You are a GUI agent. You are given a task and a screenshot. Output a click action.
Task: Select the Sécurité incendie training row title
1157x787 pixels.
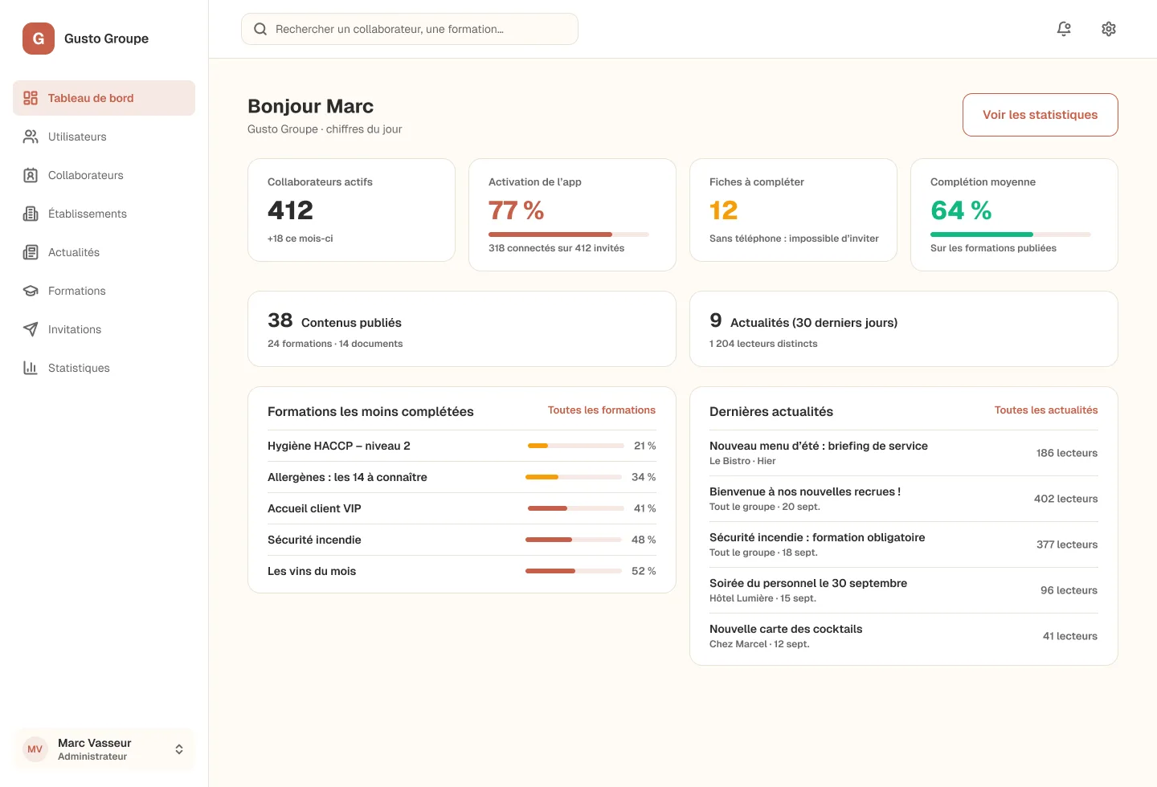314,540
